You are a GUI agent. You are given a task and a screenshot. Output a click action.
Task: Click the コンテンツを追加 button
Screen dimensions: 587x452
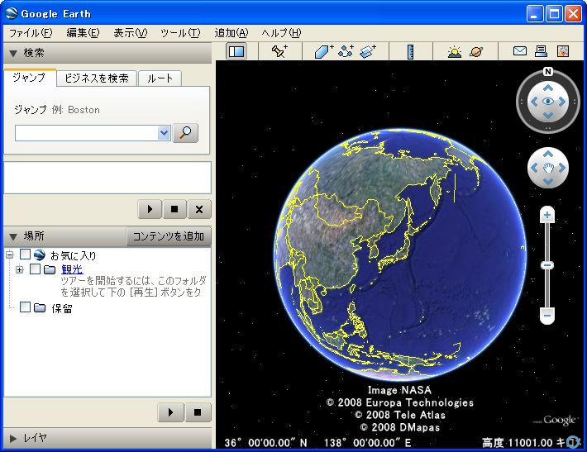point(169,236)
